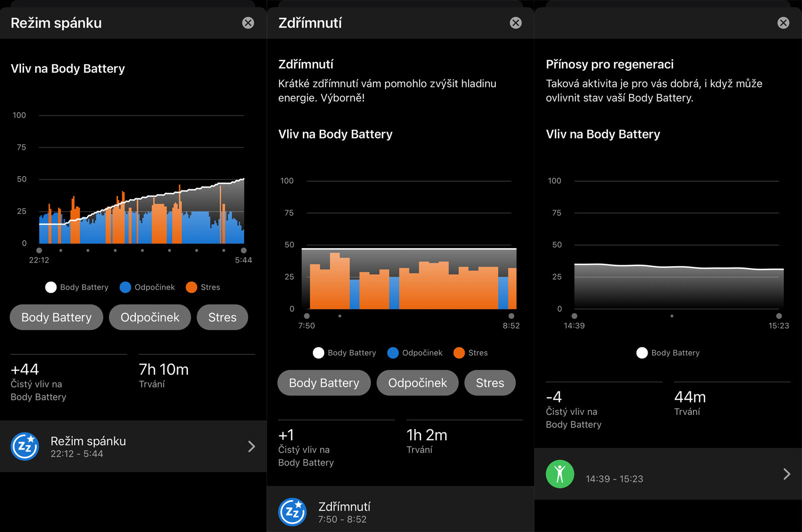Open the Režim spánku 22:12 - 5:44 entry
Viewport: 802px width, 532px height.
point(88,447)
